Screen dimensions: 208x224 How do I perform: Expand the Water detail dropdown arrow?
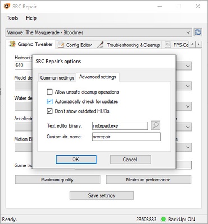(188, 106)
